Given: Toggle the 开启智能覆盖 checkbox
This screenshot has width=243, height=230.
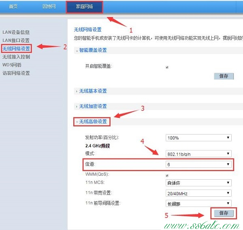Looking at the screenshot, I should (167, 67).
